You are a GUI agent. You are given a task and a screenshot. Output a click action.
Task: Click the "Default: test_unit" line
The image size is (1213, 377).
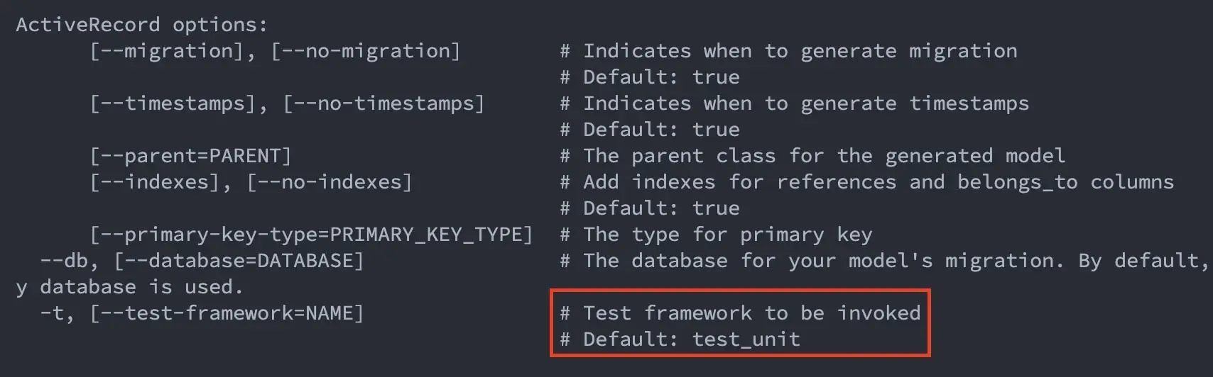pyautogui.click(x=680, y=339)
